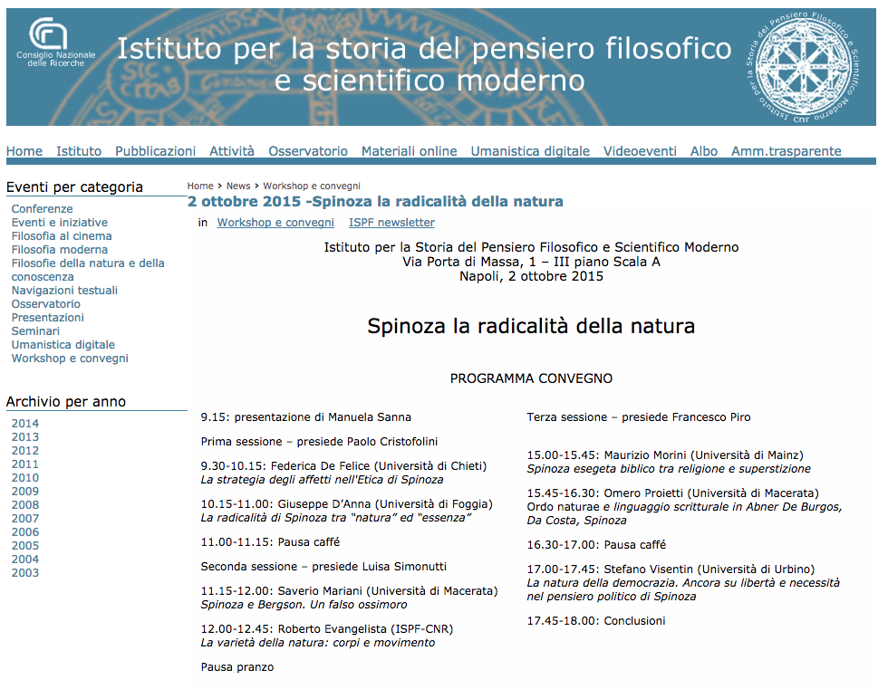Open the Seminari category link

(x=35, y=331)
